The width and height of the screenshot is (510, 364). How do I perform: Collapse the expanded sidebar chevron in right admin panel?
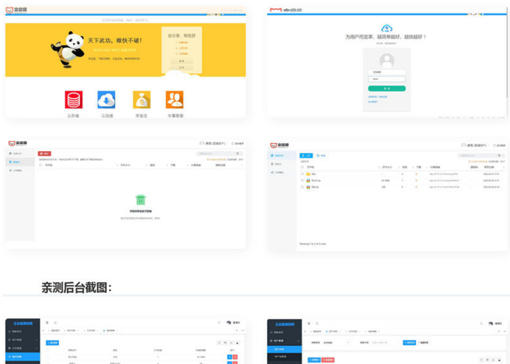click(x=298, y=341)
